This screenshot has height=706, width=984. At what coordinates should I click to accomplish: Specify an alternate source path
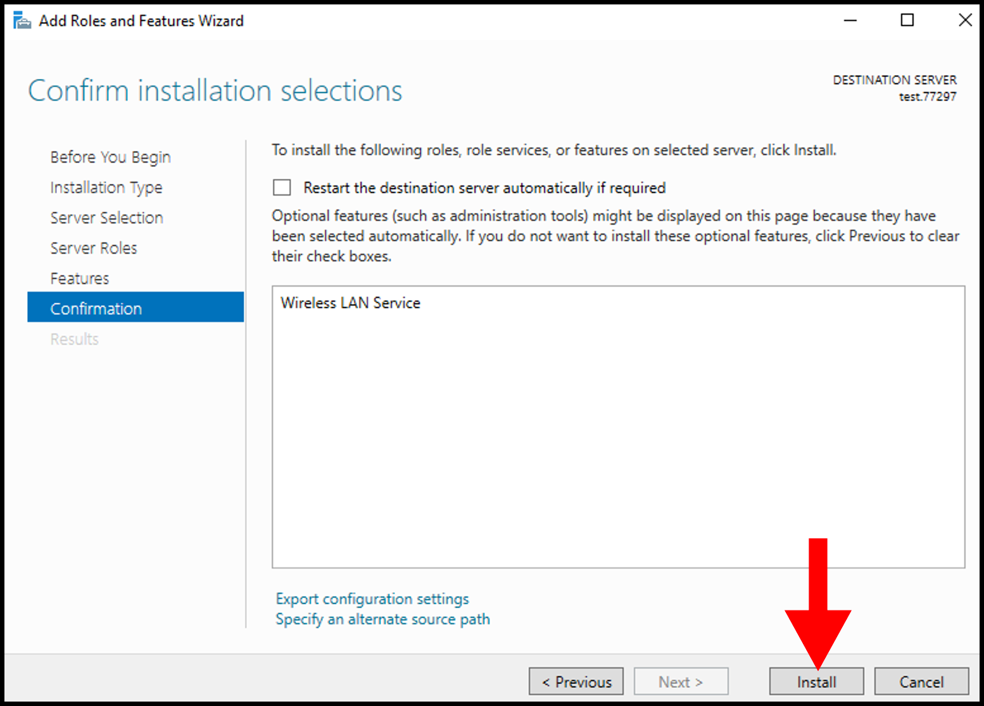(x=382, y=619)
